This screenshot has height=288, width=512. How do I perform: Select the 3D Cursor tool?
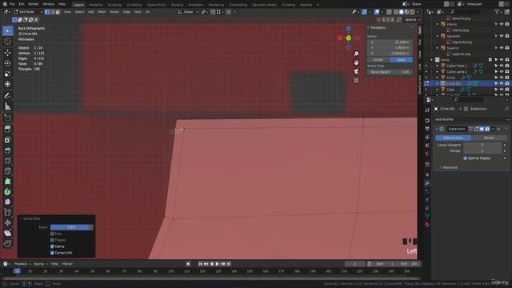[x=7, y=42]
